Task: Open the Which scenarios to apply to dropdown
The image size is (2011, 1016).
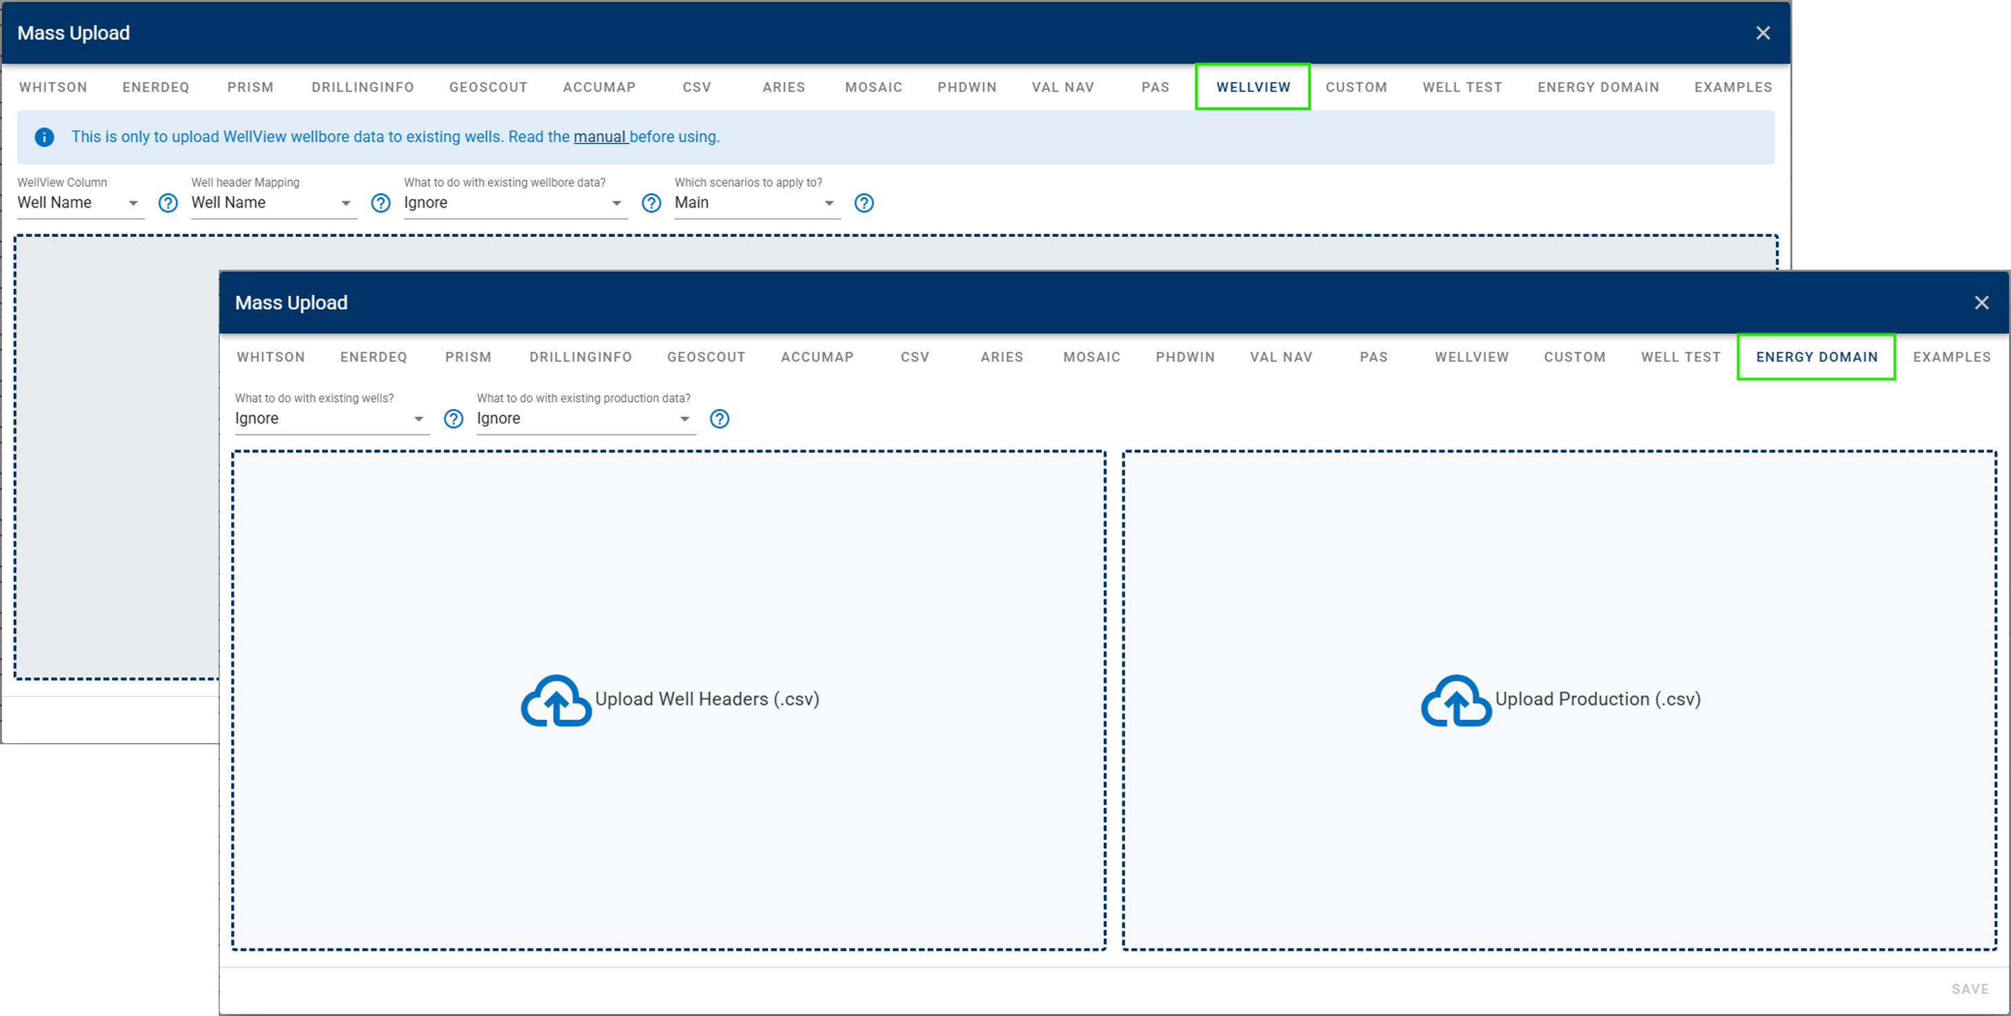Action: [x=755, y=203]
